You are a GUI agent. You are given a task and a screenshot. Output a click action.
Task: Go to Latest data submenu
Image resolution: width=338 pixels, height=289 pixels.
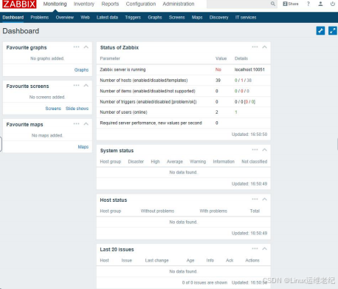point(107,18)
